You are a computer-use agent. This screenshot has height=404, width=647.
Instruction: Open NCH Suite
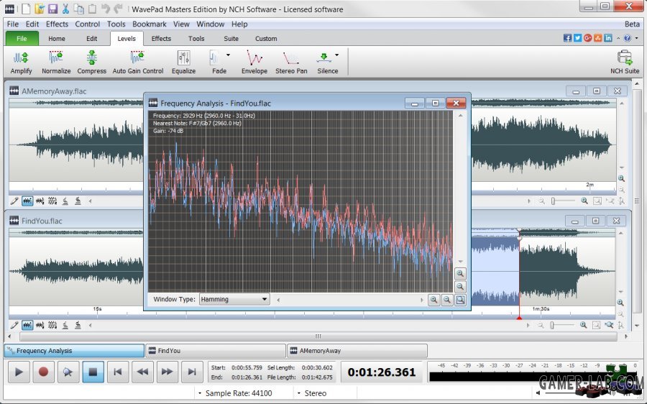[x=625, y=63]
